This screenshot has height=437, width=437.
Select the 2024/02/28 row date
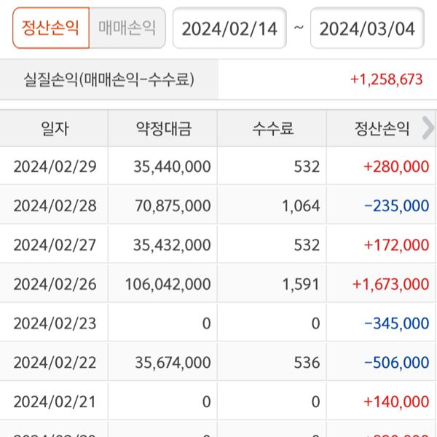click(x=55, y=206)
